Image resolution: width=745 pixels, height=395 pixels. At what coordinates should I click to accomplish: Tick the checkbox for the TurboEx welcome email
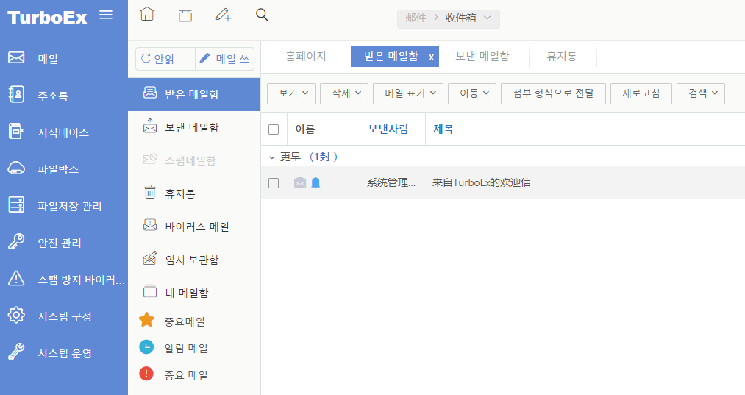[x=274, y=183]
